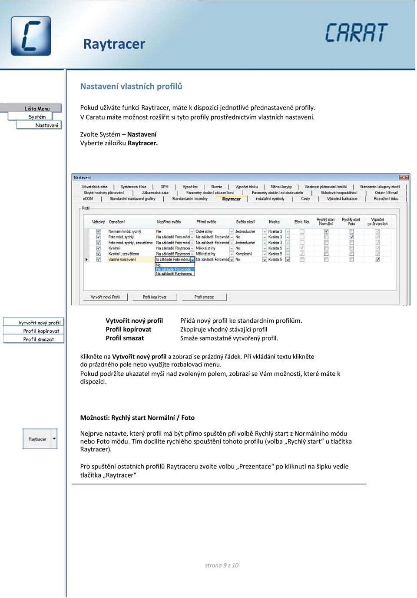The image size is (417, 598).
Task: Toggle Efekt Mat for vlastní nastavení row
Action: click(302, 260)
